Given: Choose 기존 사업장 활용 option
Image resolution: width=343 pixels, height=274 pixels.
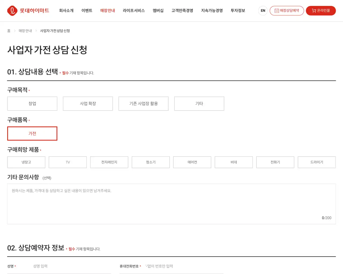Looking at the screenshot, I should tap(143, 104).
